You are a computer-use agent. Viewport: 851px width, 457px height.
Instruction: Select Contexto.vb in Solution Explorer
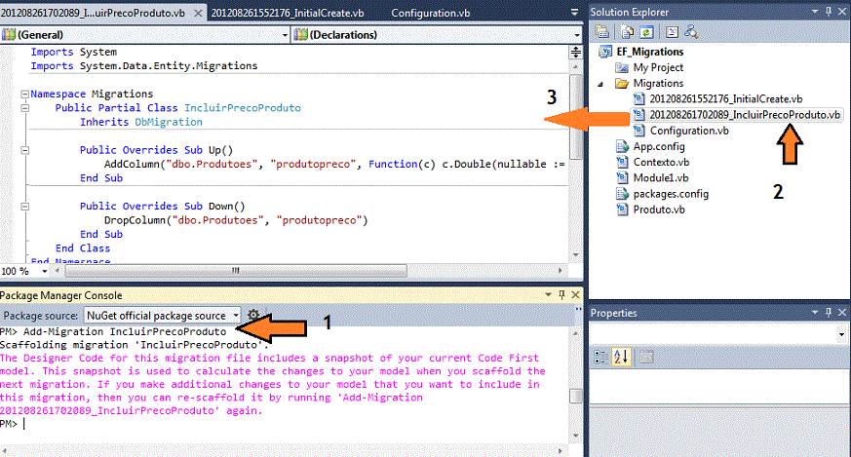click(661, 162)
